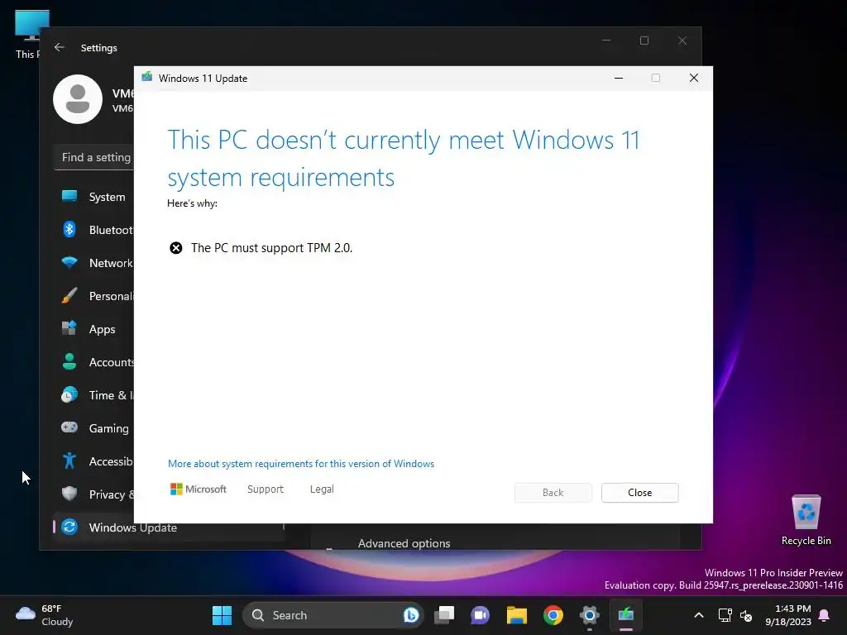The image size is (847, 635).
Task: Minimize the Windows 11 Update dialog
Action: click(x=619, y=78)
